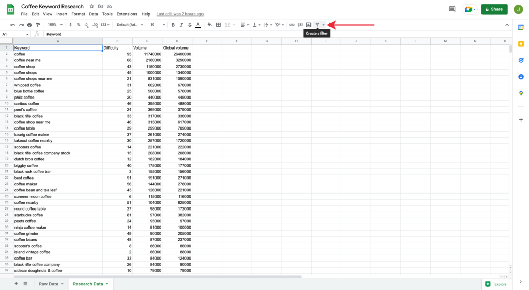Print the spreadsheet using printer icon
This screenshot has height=290, width=529.
[x=29, y=25]
